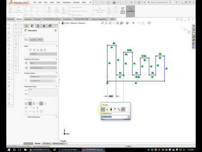202x152 pixels.
Task: Click Previous View in view toolbar
Action: pos(110,23)
